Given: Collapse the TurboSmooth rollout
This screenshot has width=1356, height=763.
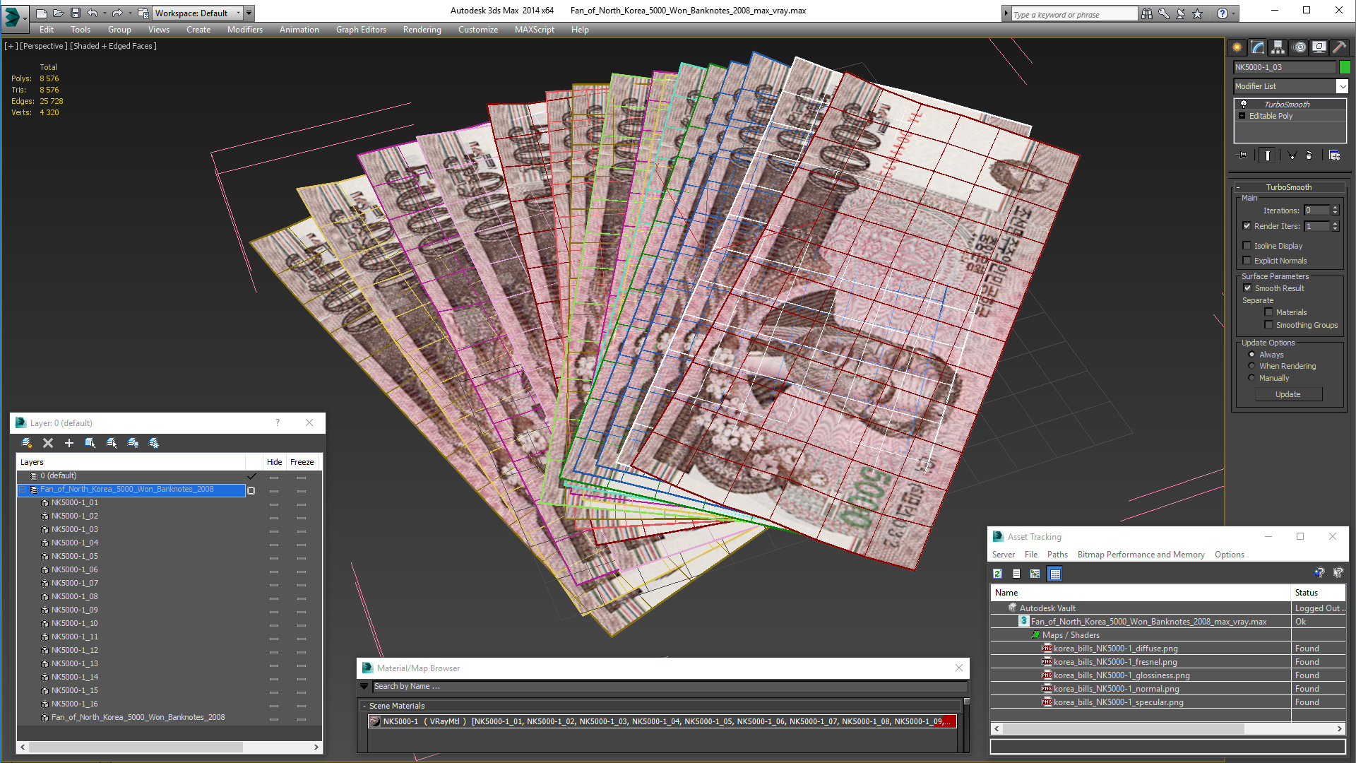Looking at the screenshot, I should 1238,187.
